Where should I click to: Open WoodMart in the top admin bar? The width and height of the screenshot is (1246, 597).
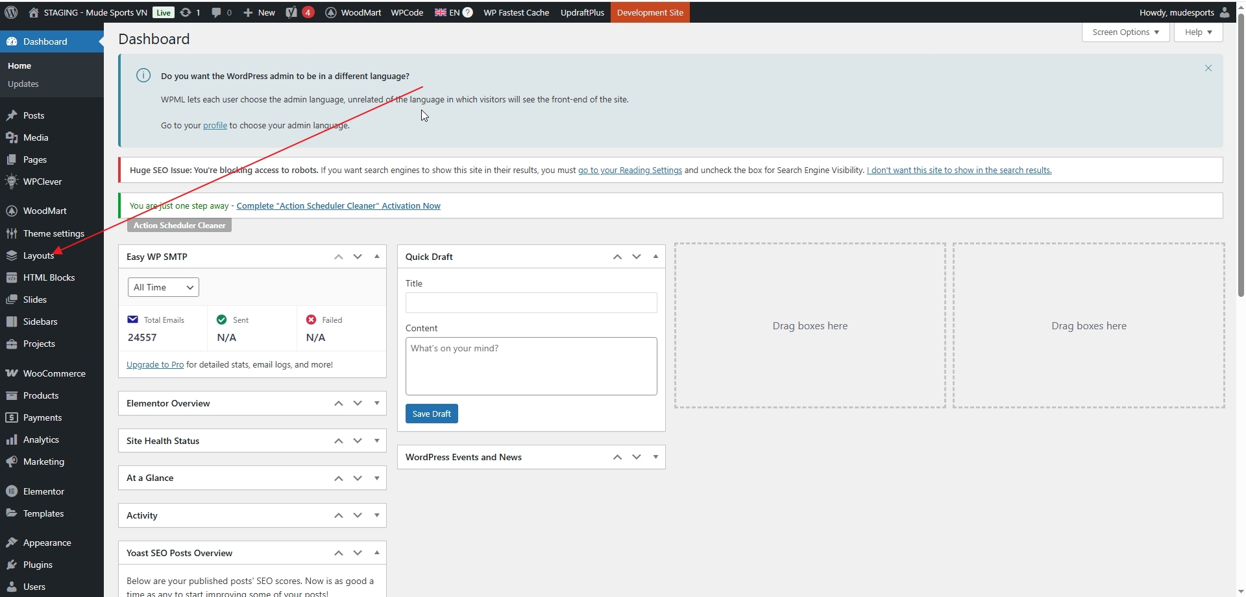pos(353,12)
